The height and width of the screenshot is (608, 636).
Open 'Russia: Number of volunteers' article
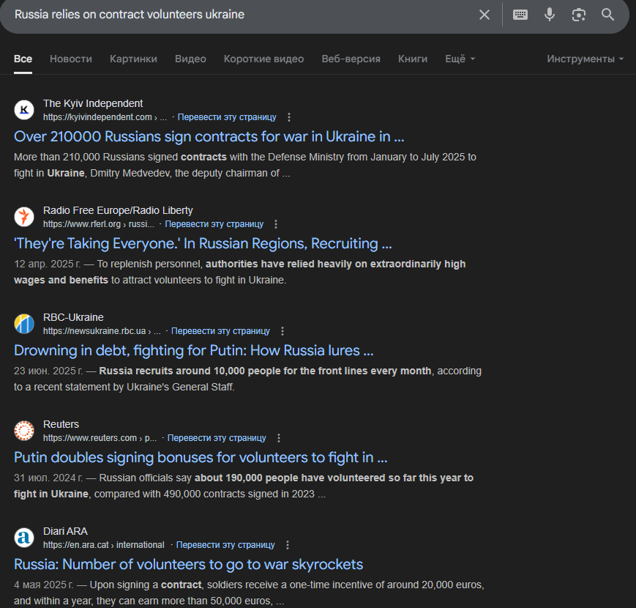tap(188, 565)
